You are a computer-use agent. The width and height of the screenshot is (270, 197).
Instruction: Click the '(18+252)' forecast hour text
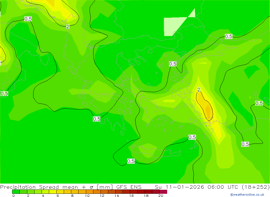pos(255,187)
